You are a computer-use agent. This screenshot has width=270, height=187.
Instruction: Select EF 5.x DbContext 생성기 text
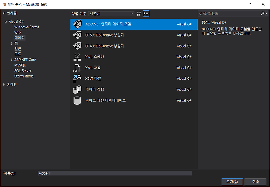tap(105, 35)
